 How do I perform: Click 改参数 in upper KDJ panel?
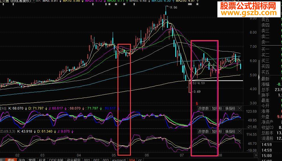pyautogui.click(x=203, y=108)
